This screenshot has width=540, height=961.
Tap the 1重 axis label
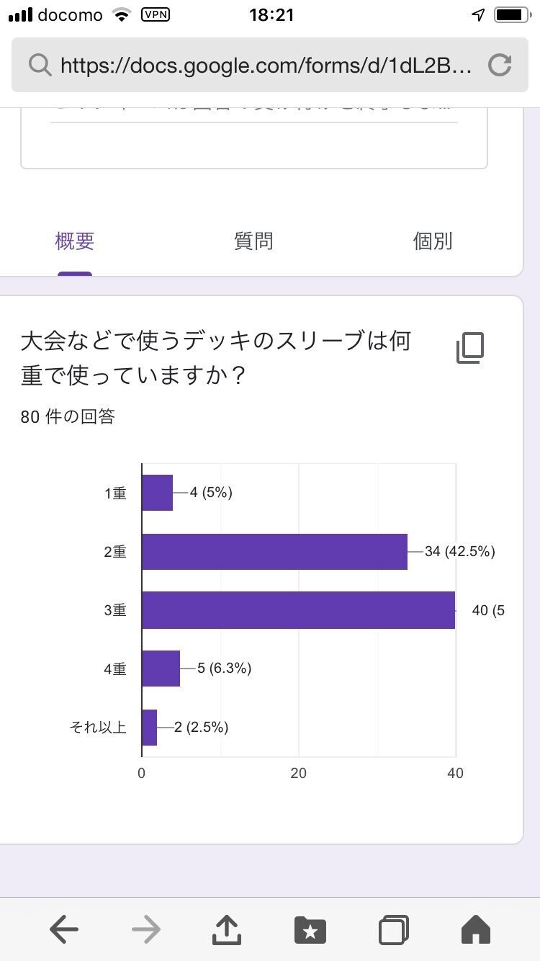[115, 493]
